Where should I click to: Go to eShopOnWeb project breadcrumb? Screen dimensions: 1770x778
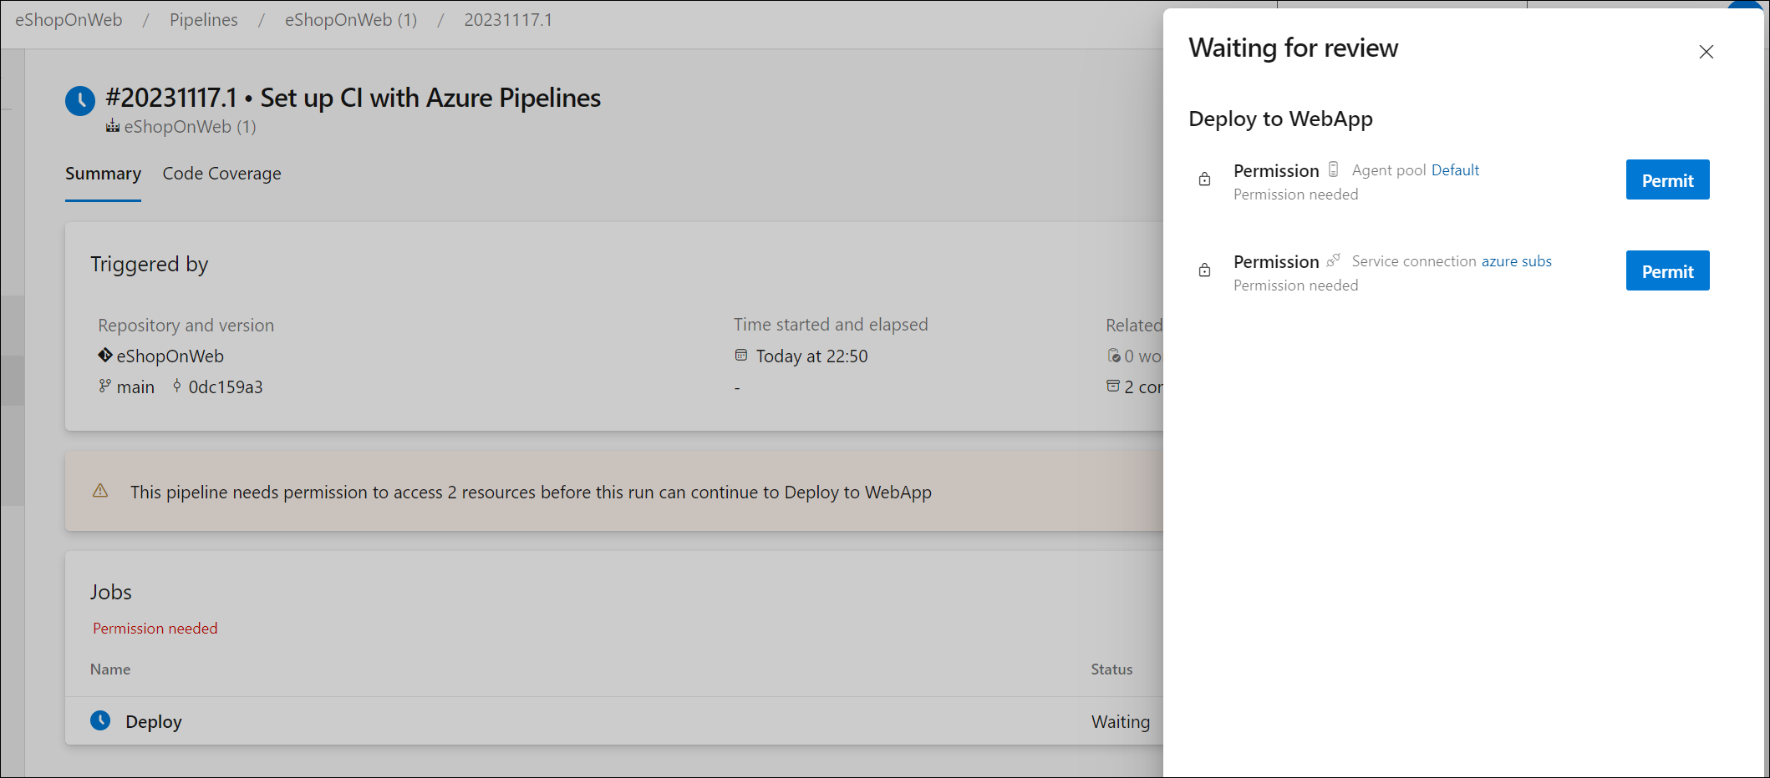click(69, 20)
